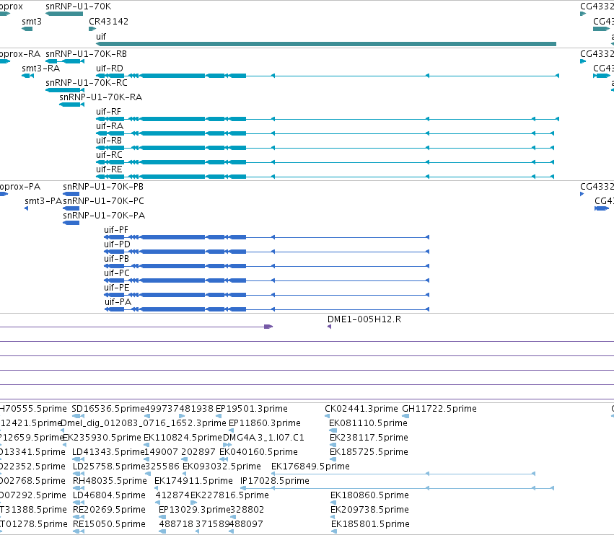This screenshot has height=535, width=614.
Task: Click transcript uif-RF label
Action: click(108, 112)
